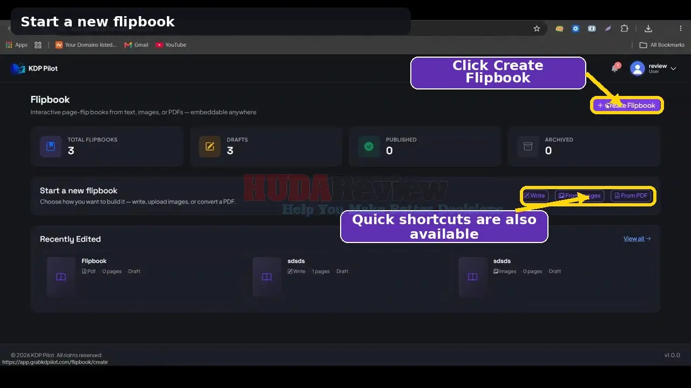The height and width of the screenshot is (388, 691).
Task: Expand the review account dropdown chevron
Action: (673, 68)
